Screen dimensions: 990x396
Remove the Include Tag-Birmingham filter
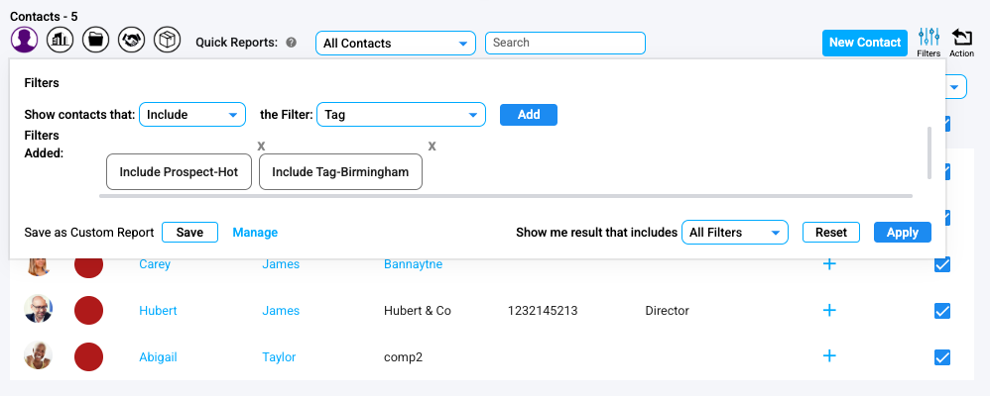(433, 146)
